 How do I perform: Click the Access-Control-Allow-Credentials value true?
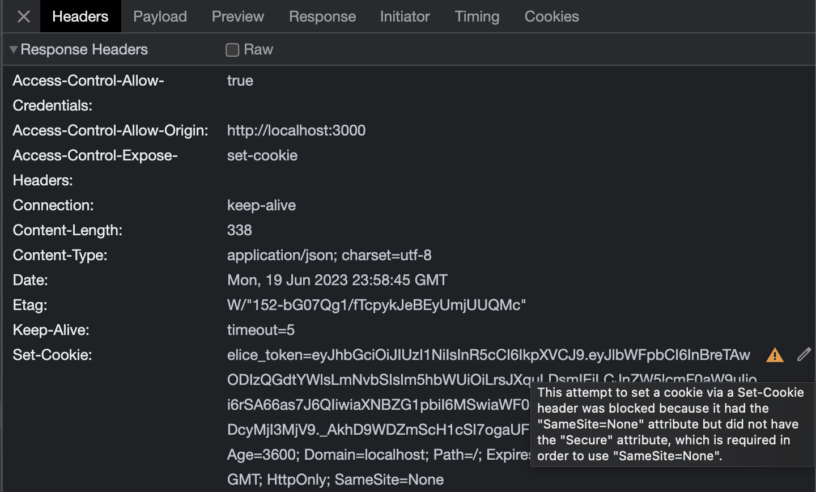[240, 80]
